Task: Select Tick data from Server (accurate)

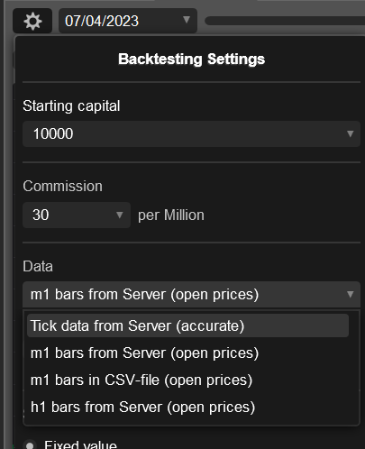Action: (x=187, y=325)
